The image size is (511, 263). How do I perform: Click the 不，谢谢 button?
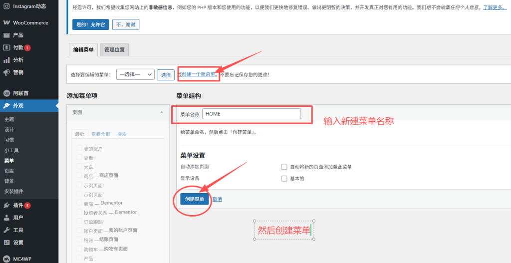(126, 24)
